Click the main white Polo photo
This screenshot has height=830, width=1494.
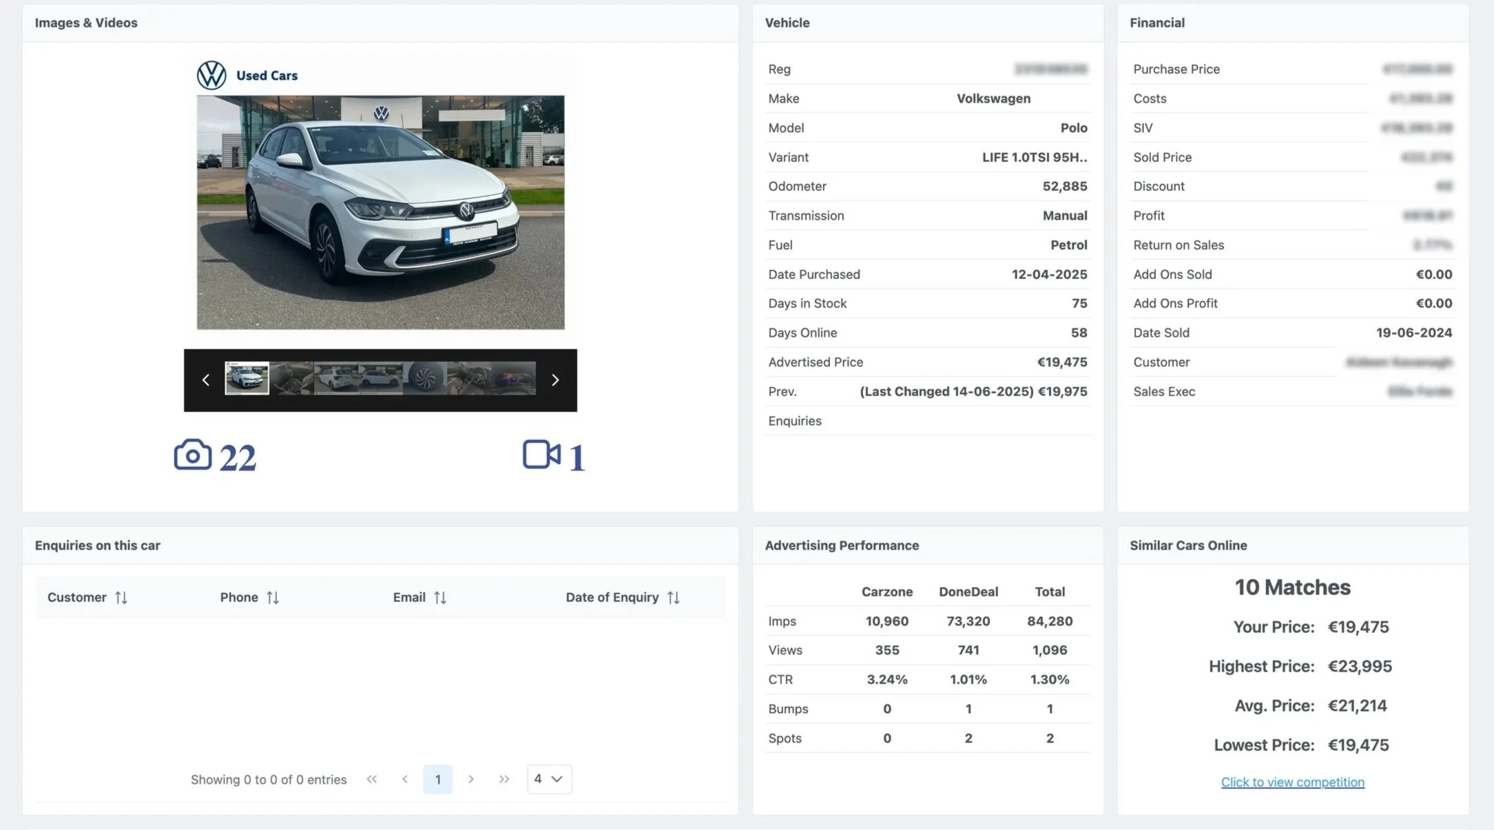coord(380,212)
